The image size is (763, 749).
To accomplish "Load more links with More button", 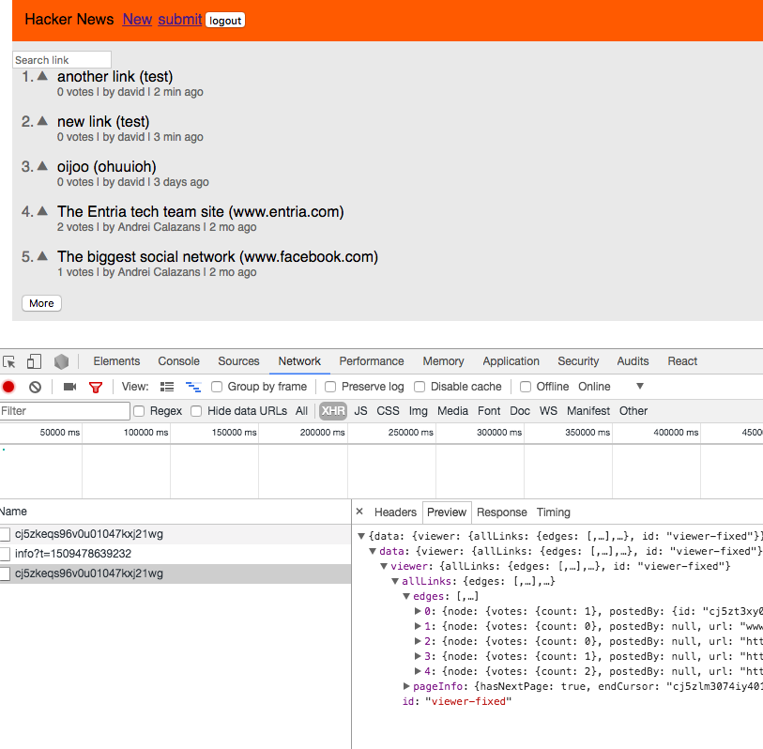I will (41, 303).
